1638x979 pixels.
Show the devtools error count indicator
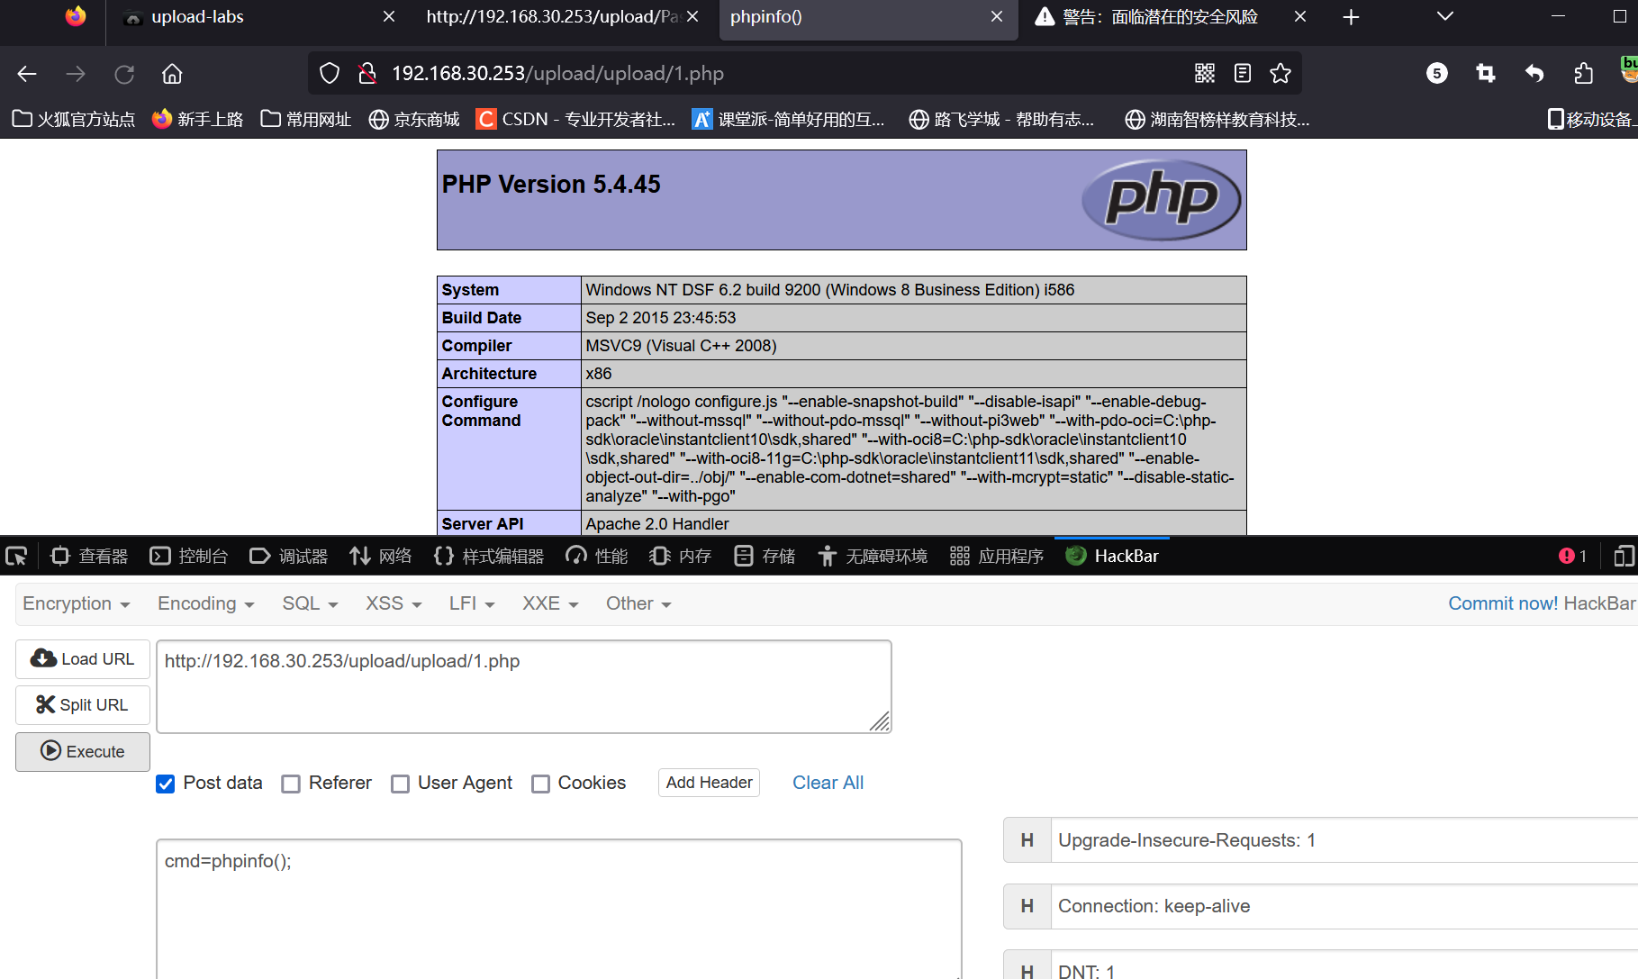point(1572,557)
